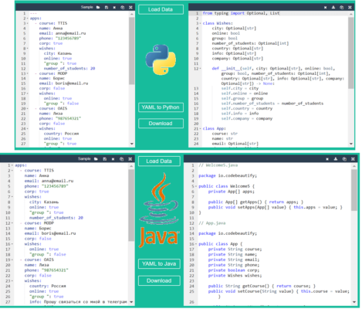The width and height of the screenshot is (362, 309).
Task: Clear icon in Python output panel toolbar
Action: (x=325, y=7)
